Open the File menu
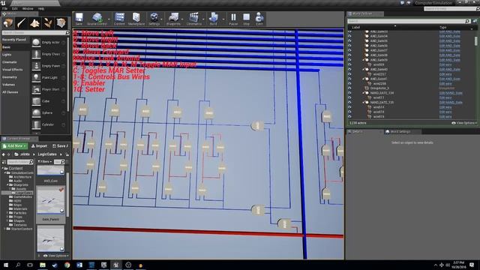 5,8
